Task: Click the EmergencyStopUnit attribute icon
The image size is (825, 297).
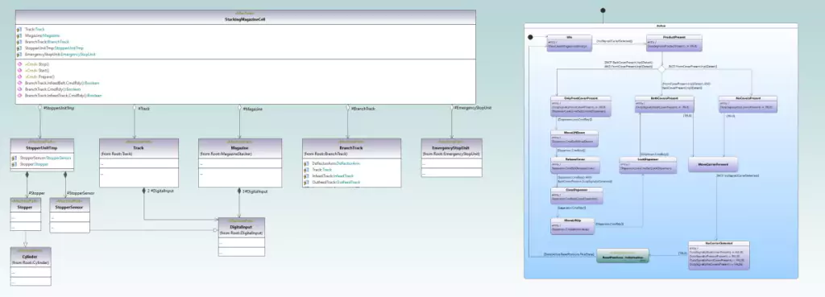Action: click(19, 54)
